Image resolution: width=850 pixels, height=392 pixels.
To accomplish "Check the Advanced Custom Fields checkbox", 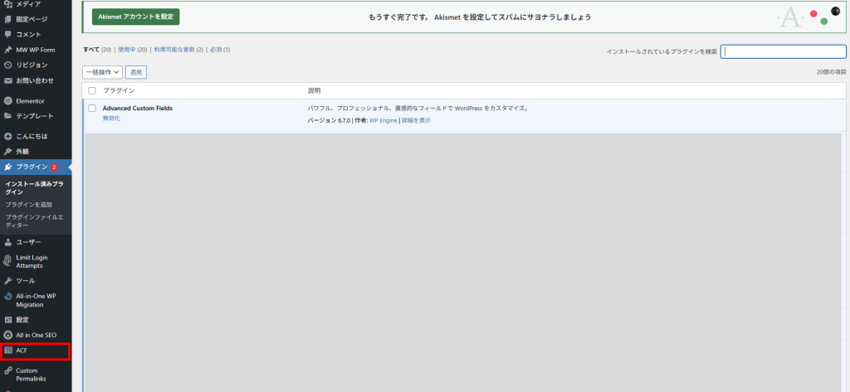I will tap(92, 108).
